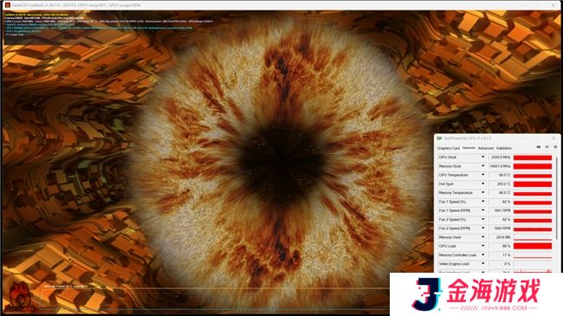563x316 pixels.
Task: Expand the GPU Load sensor dropdown
Action: click(x=482, y=246)
